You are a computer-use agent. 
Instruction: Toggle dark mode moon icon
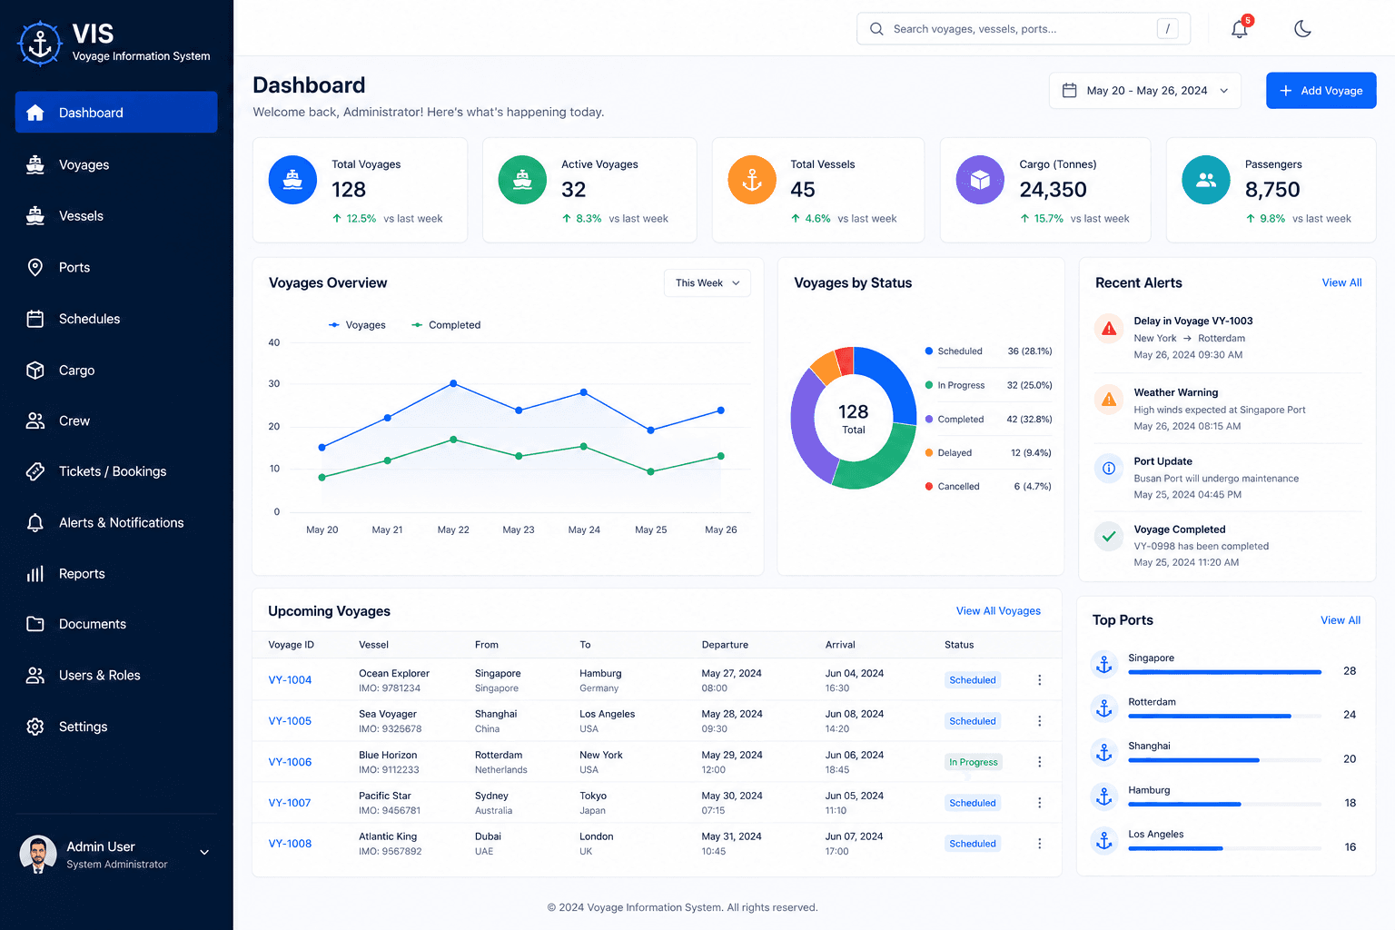tap(1302, 29)
